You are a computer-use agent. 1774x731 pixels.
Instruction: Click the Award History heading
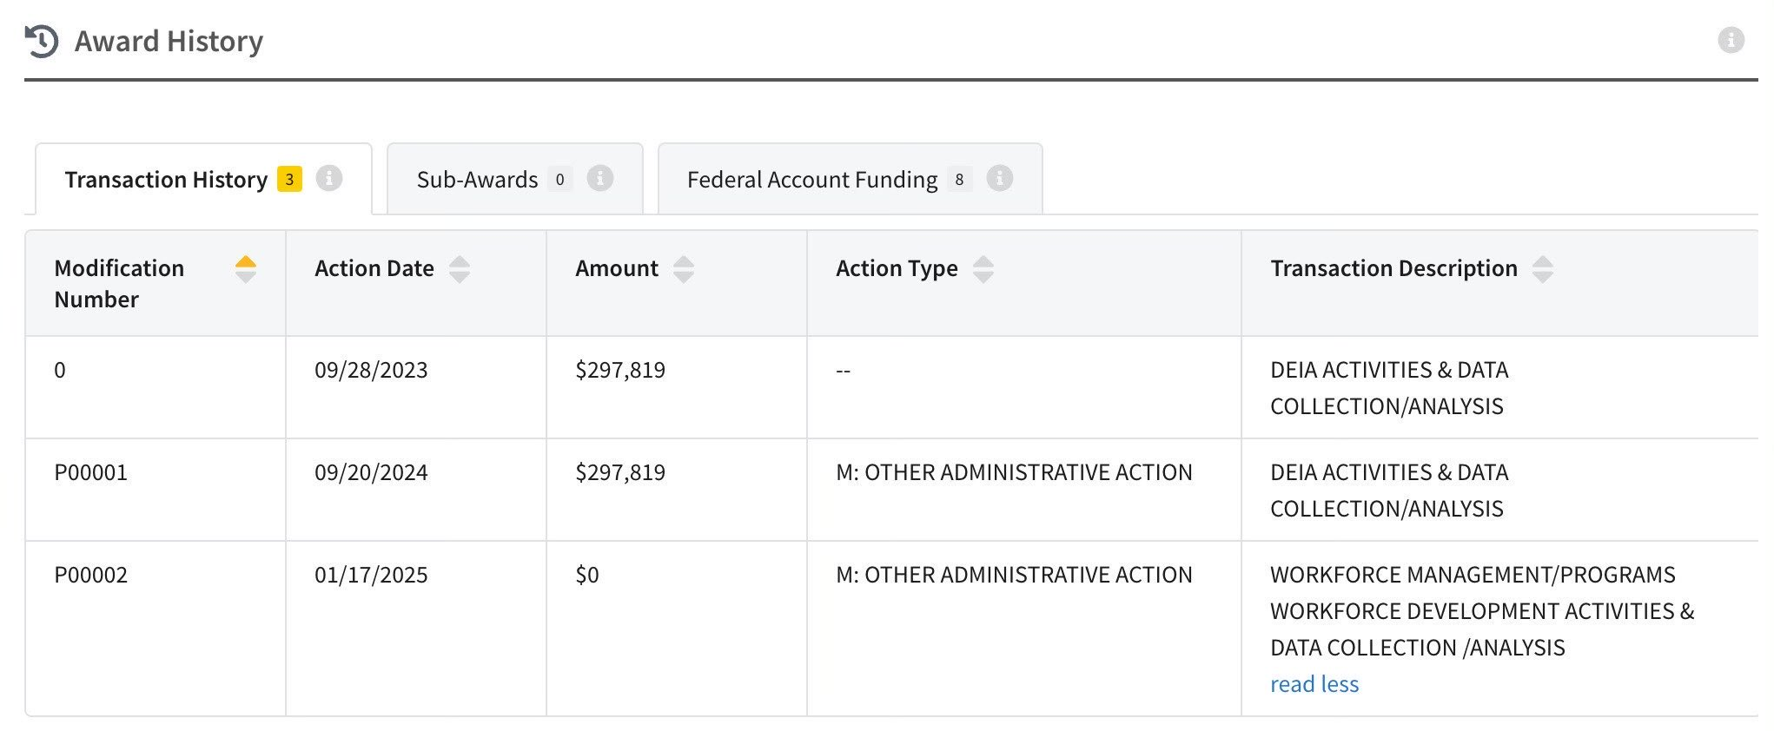[x=169, y=41]
